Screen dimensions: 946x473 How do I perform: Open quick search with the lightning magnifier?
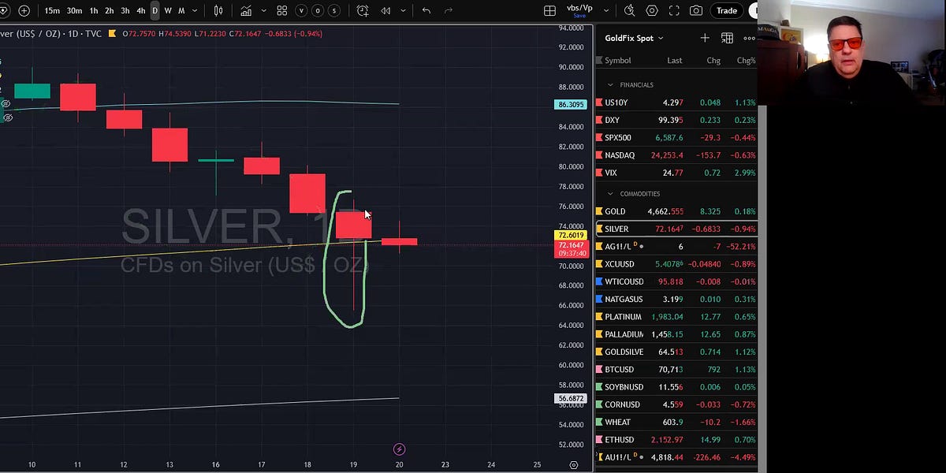(x=629, y=11)
